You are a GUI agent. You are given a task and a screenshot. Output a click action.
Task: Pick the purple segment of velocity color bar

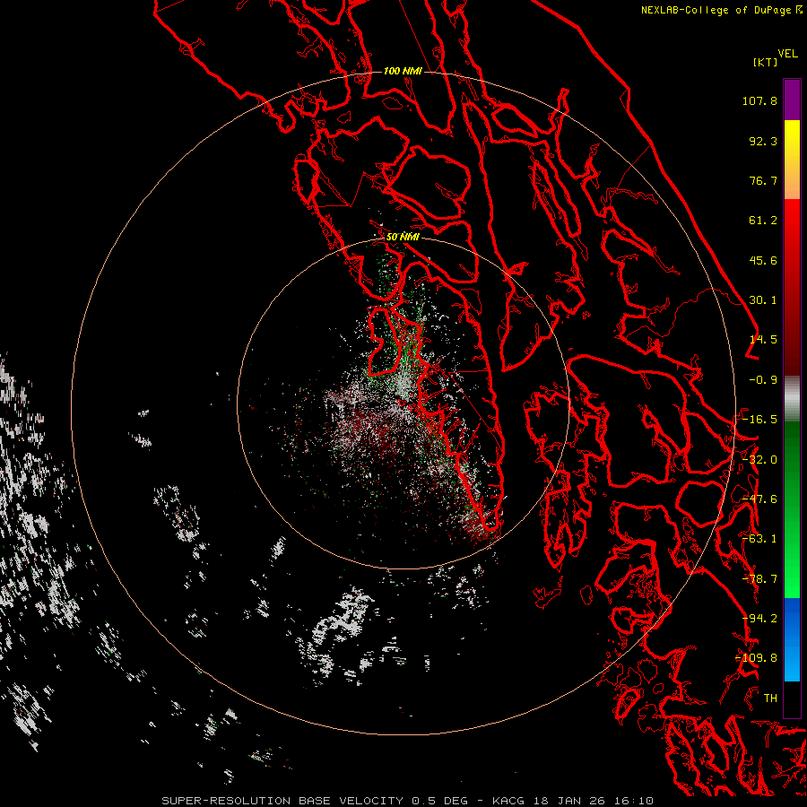click(792, 100)
